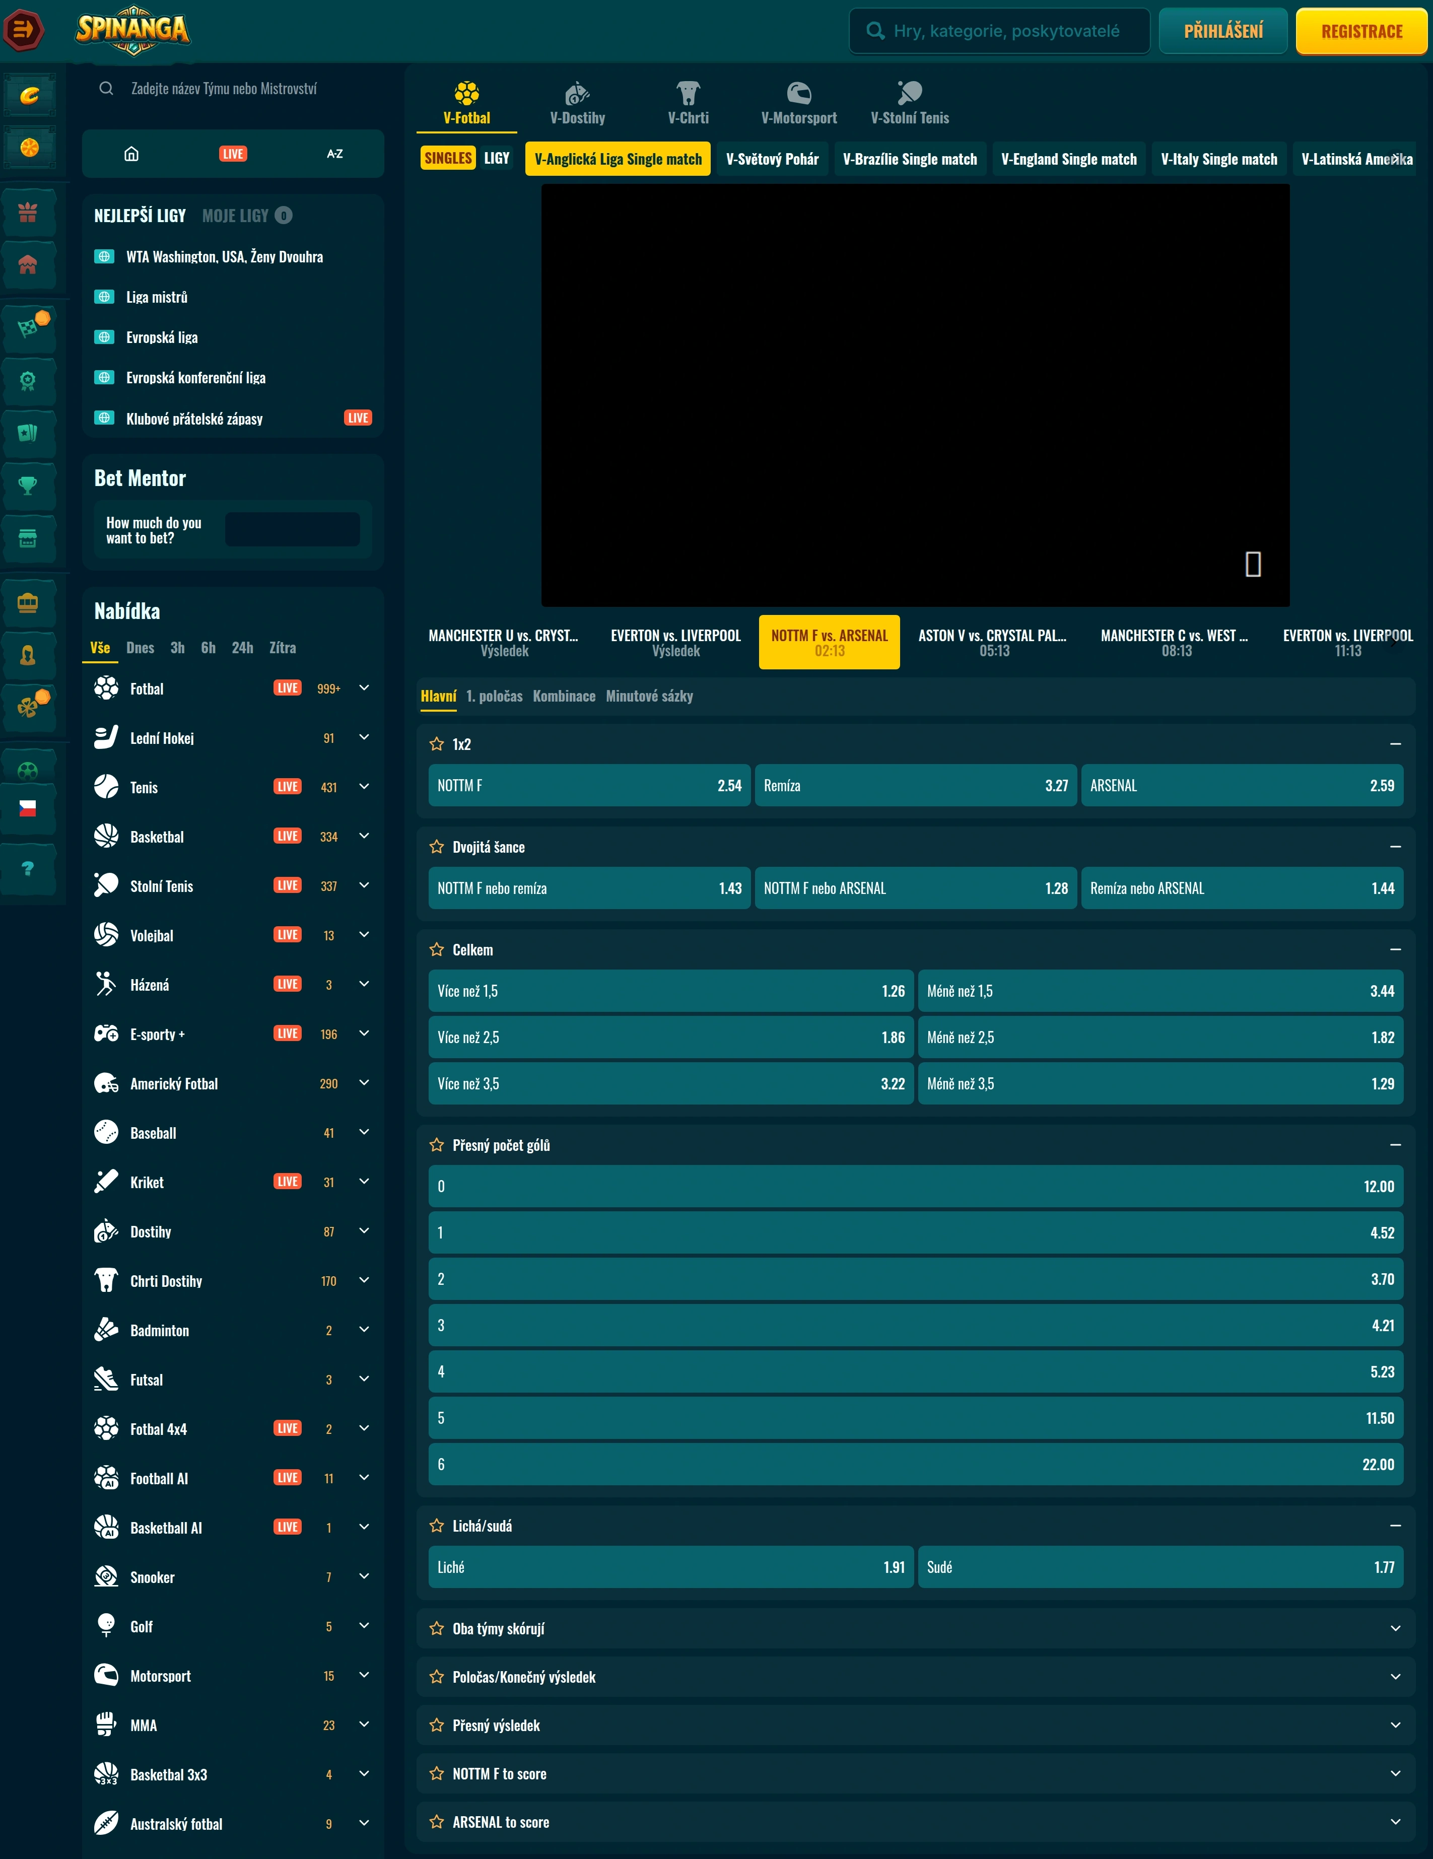Expand the Tenis sport chevron
Image resolution: width=1433 pixels, height=1859 pixels.
point(365,787)
